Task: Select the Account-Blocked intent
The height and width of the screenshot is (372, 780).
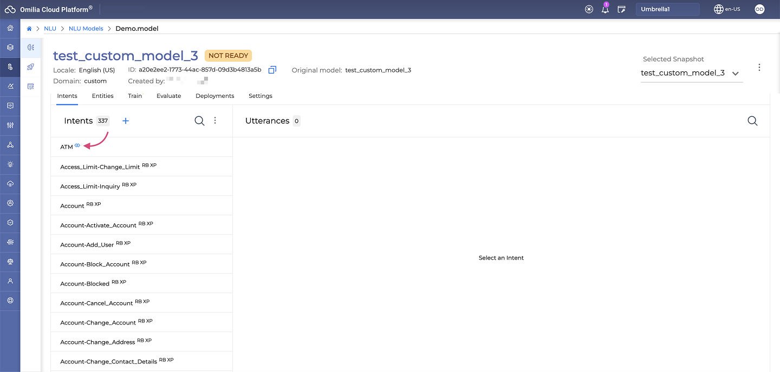Action: coord(85,283)
